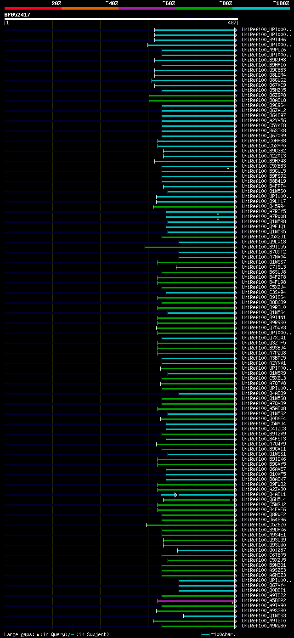Click the UniRef100_A7Q4Y9 label
Screen dimensions: 294x638
click(x=264, y=444)
